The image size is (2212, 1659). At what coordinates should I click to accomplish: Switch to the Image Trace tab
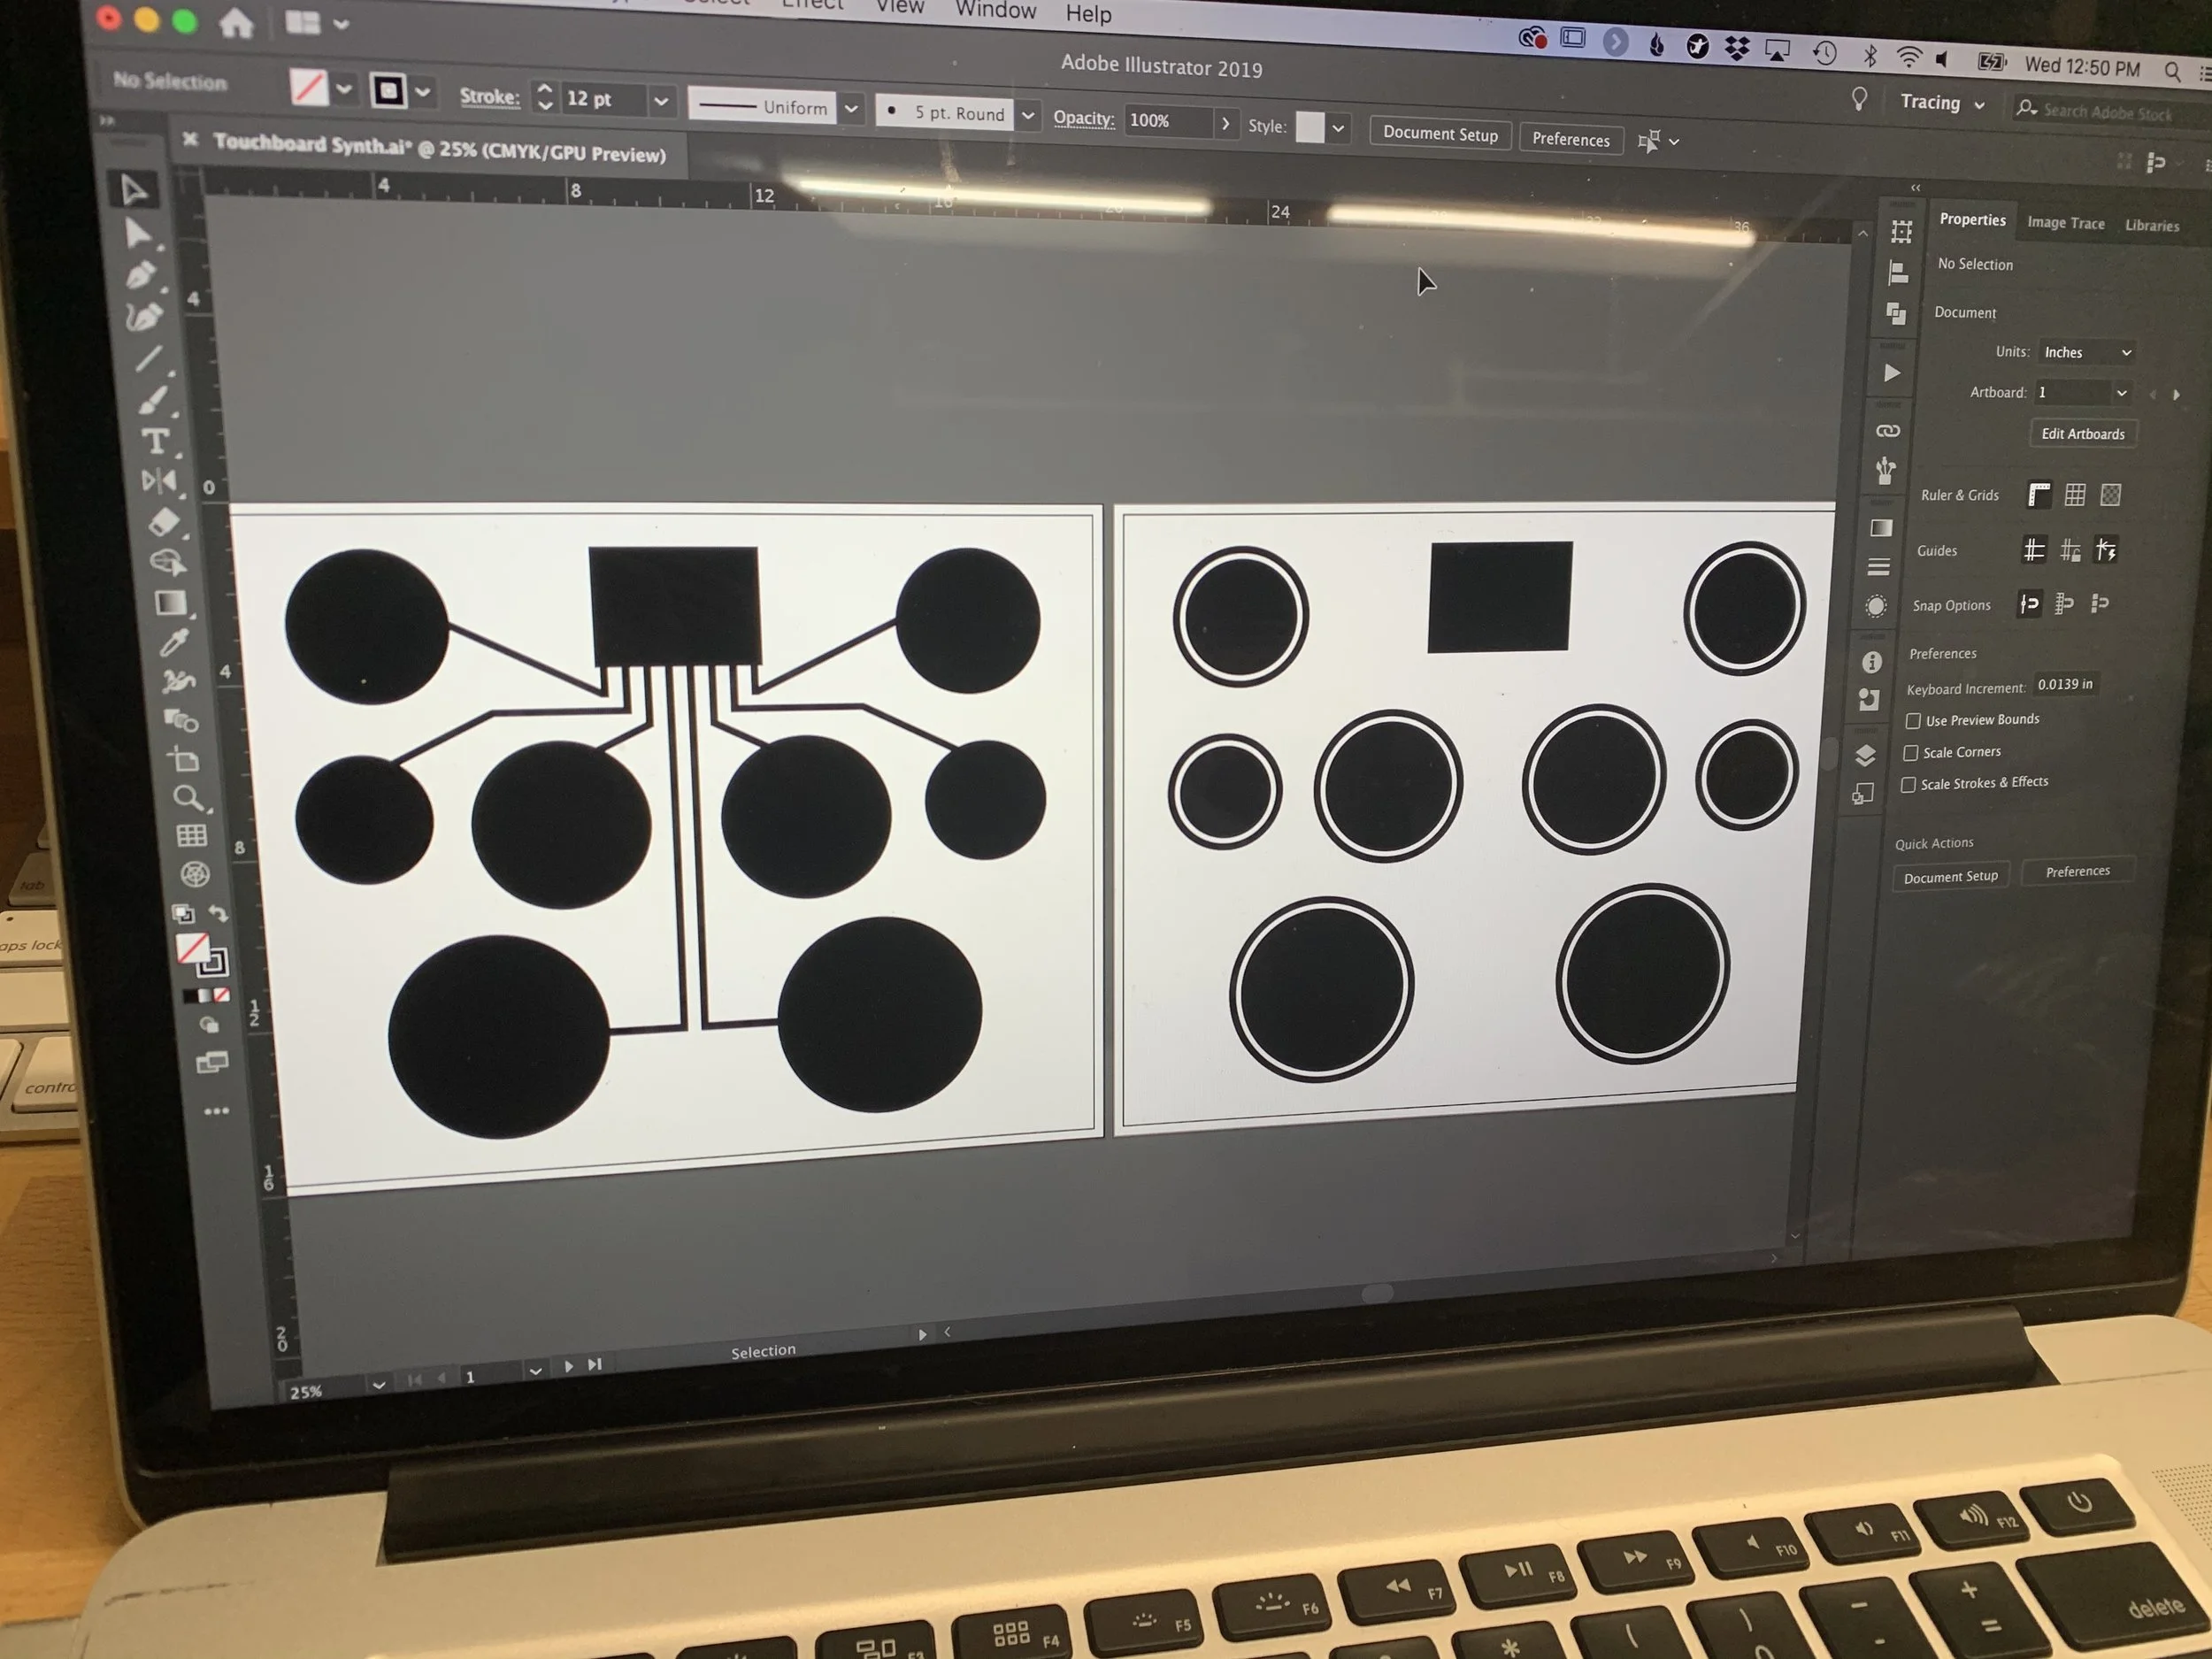click(2065, 223)
